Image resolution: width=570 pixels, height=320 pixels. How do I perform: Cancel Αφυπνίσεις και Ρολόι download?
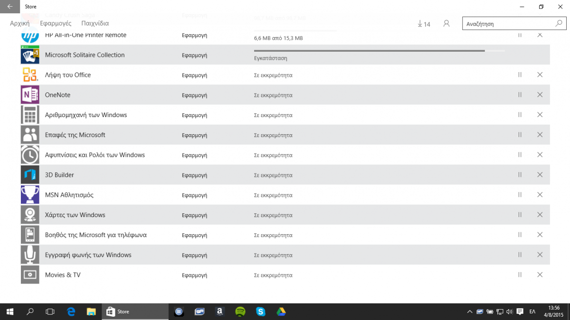point(540,155)
